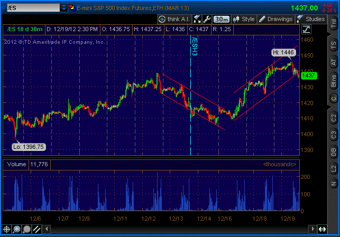The image size is (340, 237).
Task: Click the curve chart mode icon
Action: tap(306, 29)
